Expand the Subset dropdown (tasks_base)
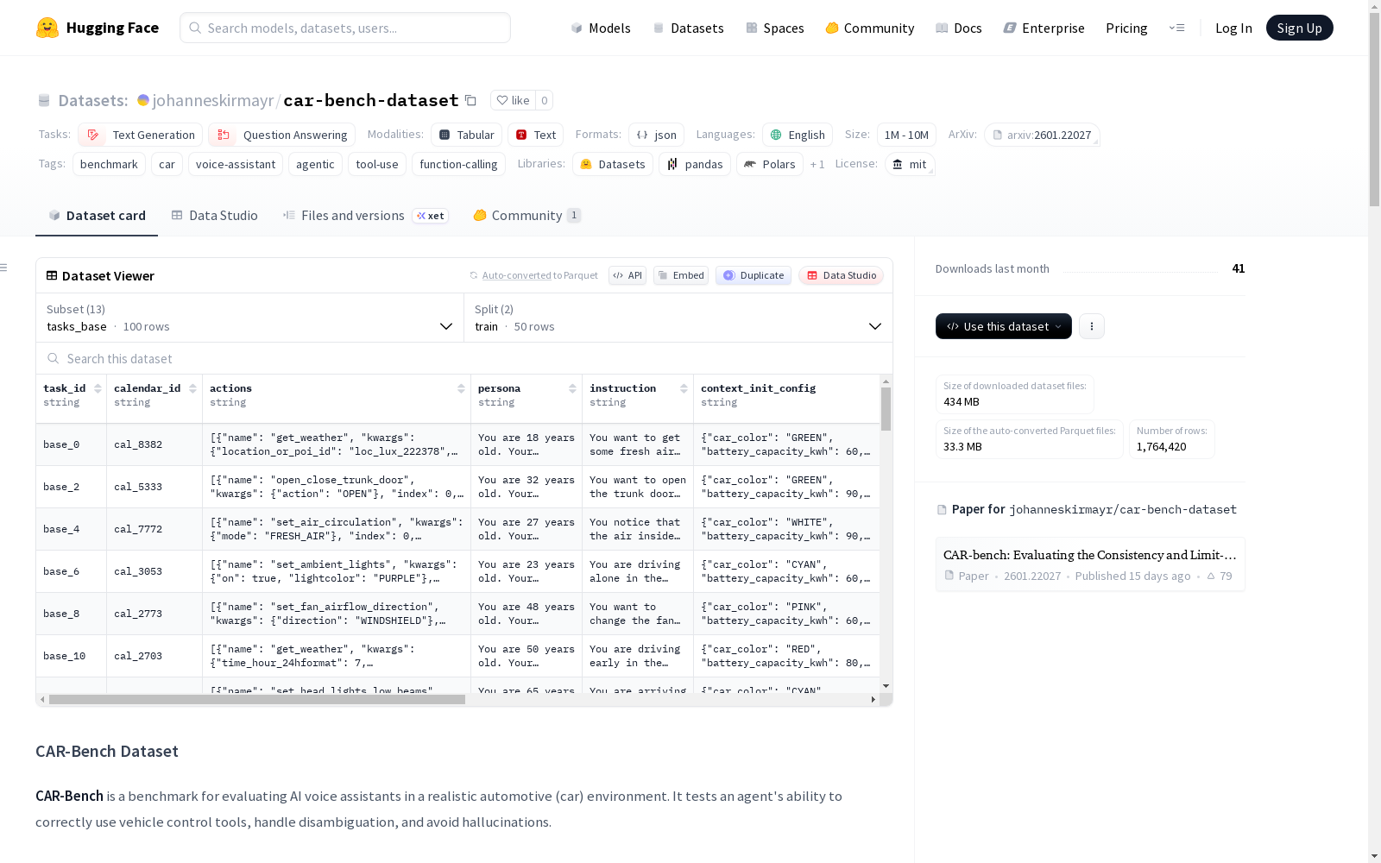This screenshot has height=863, width=1381. [x=250, y=318]
